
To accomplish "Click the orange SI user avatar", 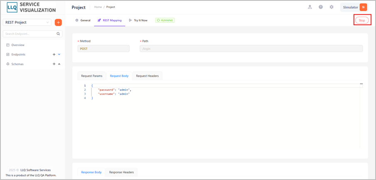I will 363,7.
